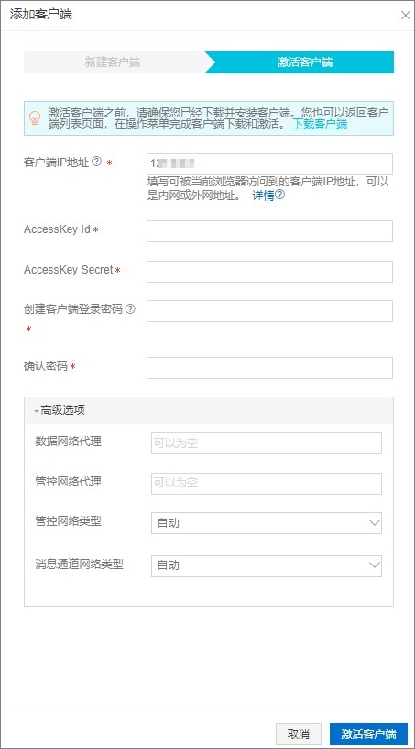Switch to the 新建客户端 step
The height and width of the screenshot is (749, 415).
(x=113, y=62)
